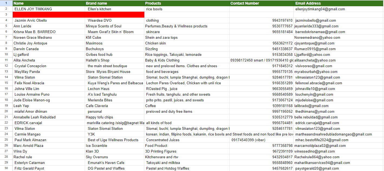
Task: Select name Christie Joy Antoque
Action: 49,43
